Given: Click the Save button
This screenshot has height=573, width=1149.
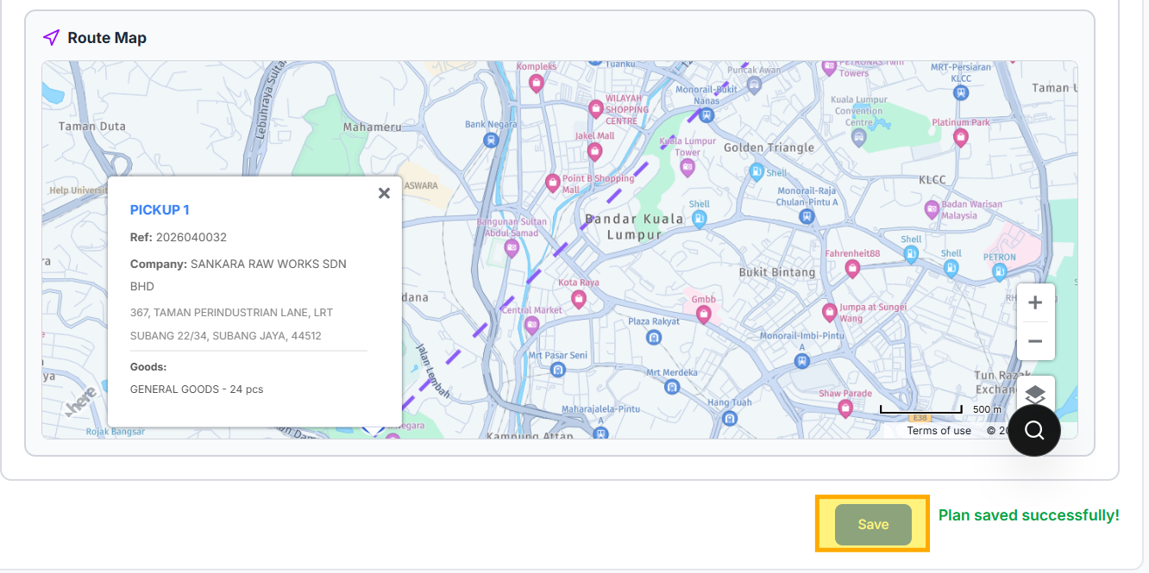Looking at the screenshot, I should pyautogui.click(x=873, y=525).
